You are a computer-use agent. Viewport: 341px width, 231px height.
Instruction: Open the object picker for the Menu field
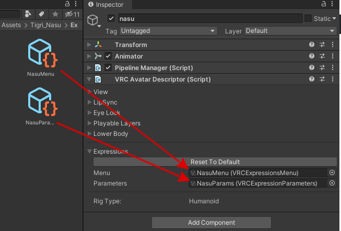click(x=332, y=172)
